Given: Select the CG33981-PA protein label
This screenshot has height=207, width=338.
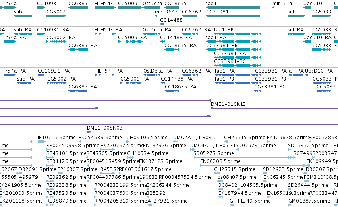Looking at the screenshot, I should (271, 71).
